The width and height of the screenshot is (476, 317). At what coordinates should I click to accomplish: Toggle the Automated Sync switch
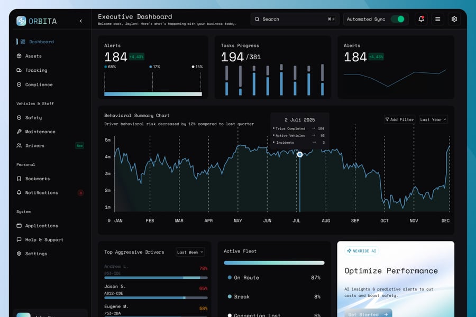click(397, 19)
